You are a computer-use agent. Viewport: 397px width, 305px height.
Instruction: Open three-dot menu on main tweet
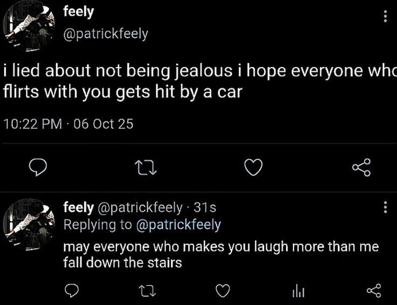coord(385,16)
